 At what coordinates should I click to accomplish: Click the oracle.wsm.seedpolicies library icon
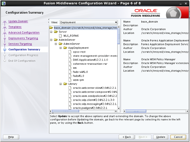[70, 96]
